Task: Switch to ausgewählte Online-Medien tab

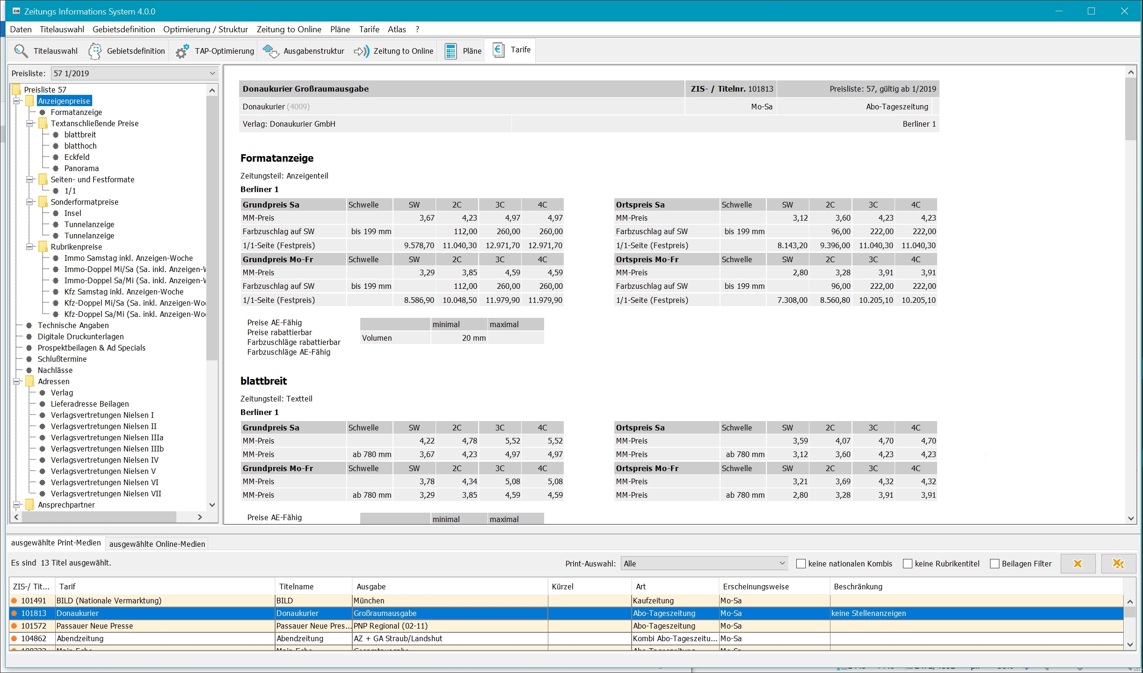Action: [157, 544]
